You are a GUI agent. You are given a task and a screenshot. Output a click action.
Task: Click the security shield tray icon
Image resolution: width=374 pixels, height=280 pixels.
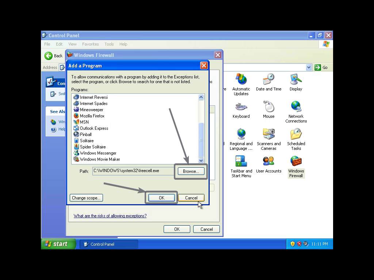click(x=293, y=244)
